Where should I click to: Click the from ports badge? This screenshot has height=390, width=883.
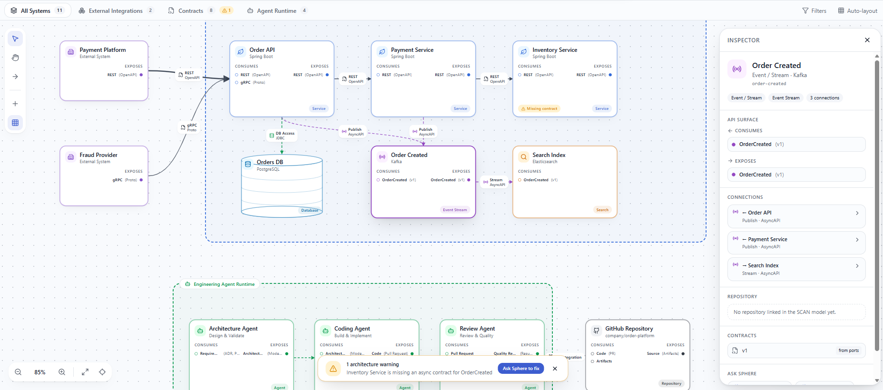(x=849, y=351)
